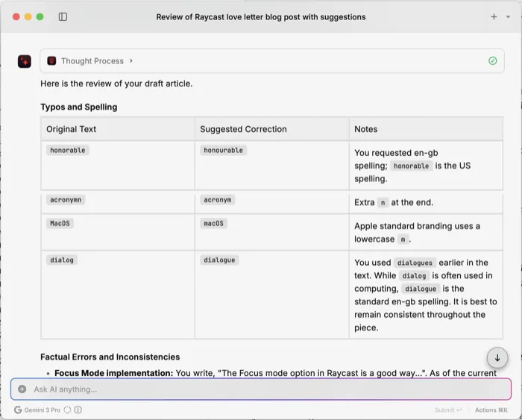Image resolution: width=522 pixels, height=420 pixels.
Task: Expand the Thought Process section
Action: pos(91,61)
